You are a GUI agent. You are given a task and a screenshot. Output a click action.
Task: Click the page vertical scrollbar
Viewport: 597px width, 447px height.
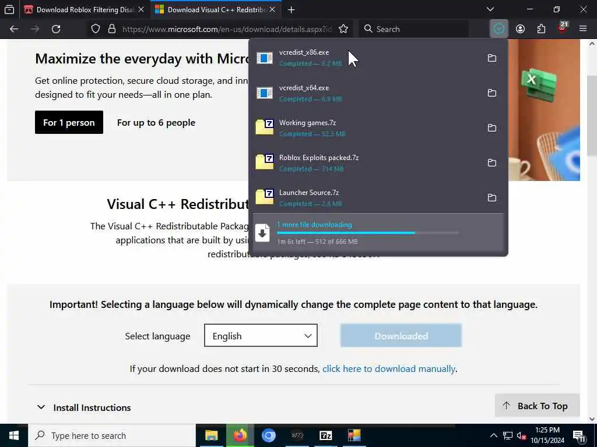pos(592,116)
